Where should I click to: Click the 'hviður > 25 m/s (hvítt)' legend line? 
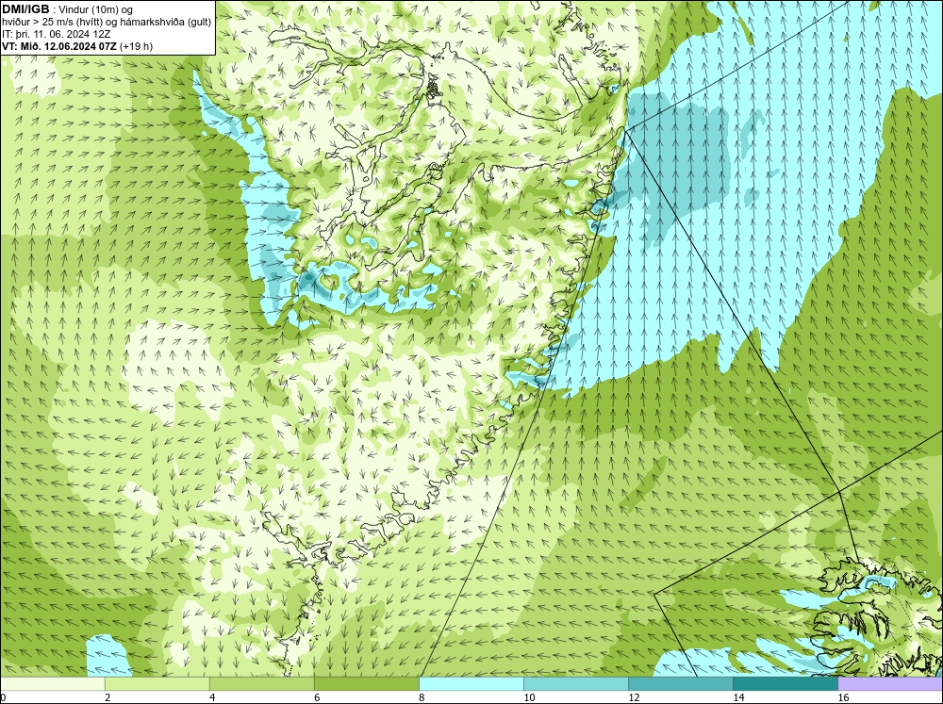coord(107,22)
